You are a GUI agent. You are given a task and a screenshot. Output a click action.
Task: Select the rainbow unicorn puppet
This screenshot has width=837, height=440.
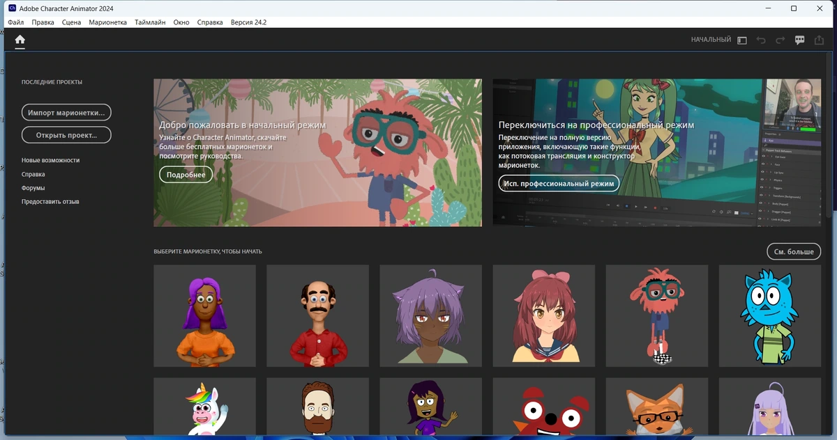pos(204,407)
